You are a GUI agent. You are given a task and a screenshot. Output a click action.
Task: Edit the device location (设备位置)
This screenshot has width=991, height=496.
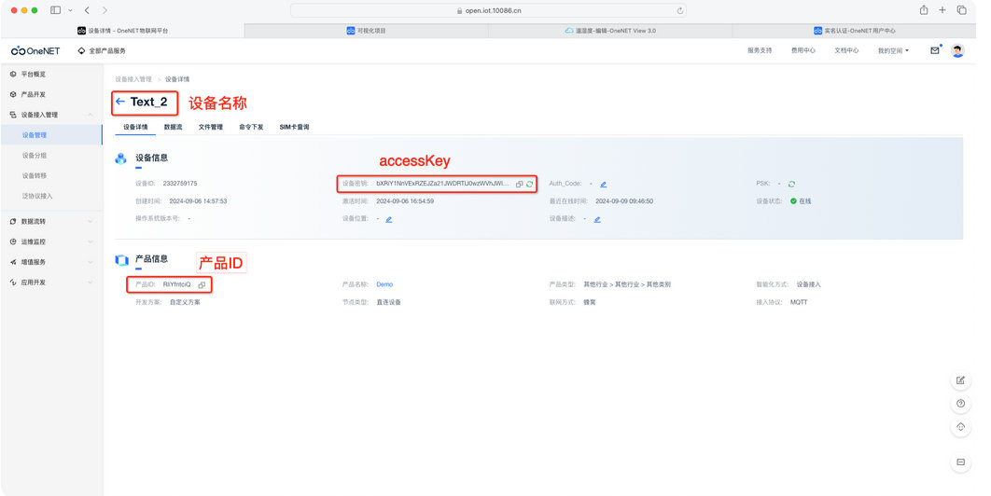coord(388,219)
